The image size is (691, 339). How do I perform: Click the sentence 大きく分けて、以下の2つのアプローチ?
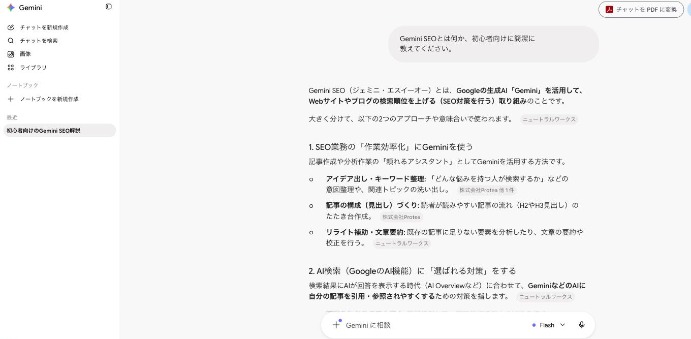click(x=411, y=119)
